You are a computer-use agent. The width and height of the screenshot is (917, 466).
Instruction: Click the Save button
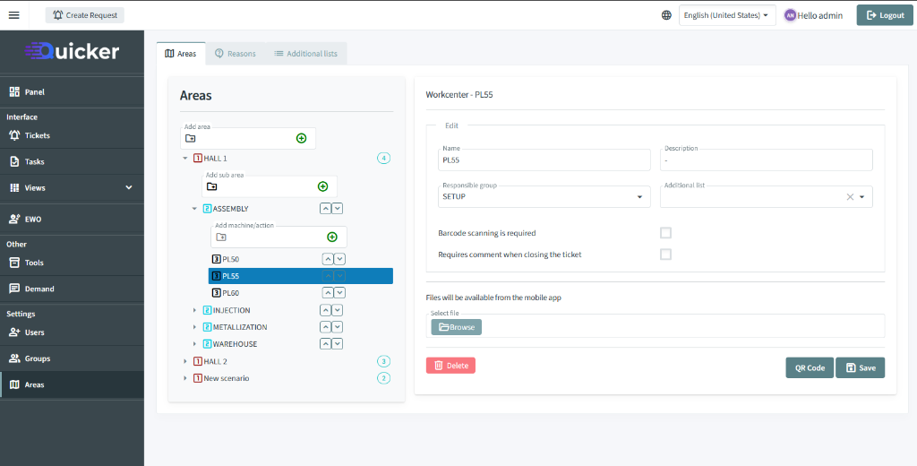pos(860,367)
